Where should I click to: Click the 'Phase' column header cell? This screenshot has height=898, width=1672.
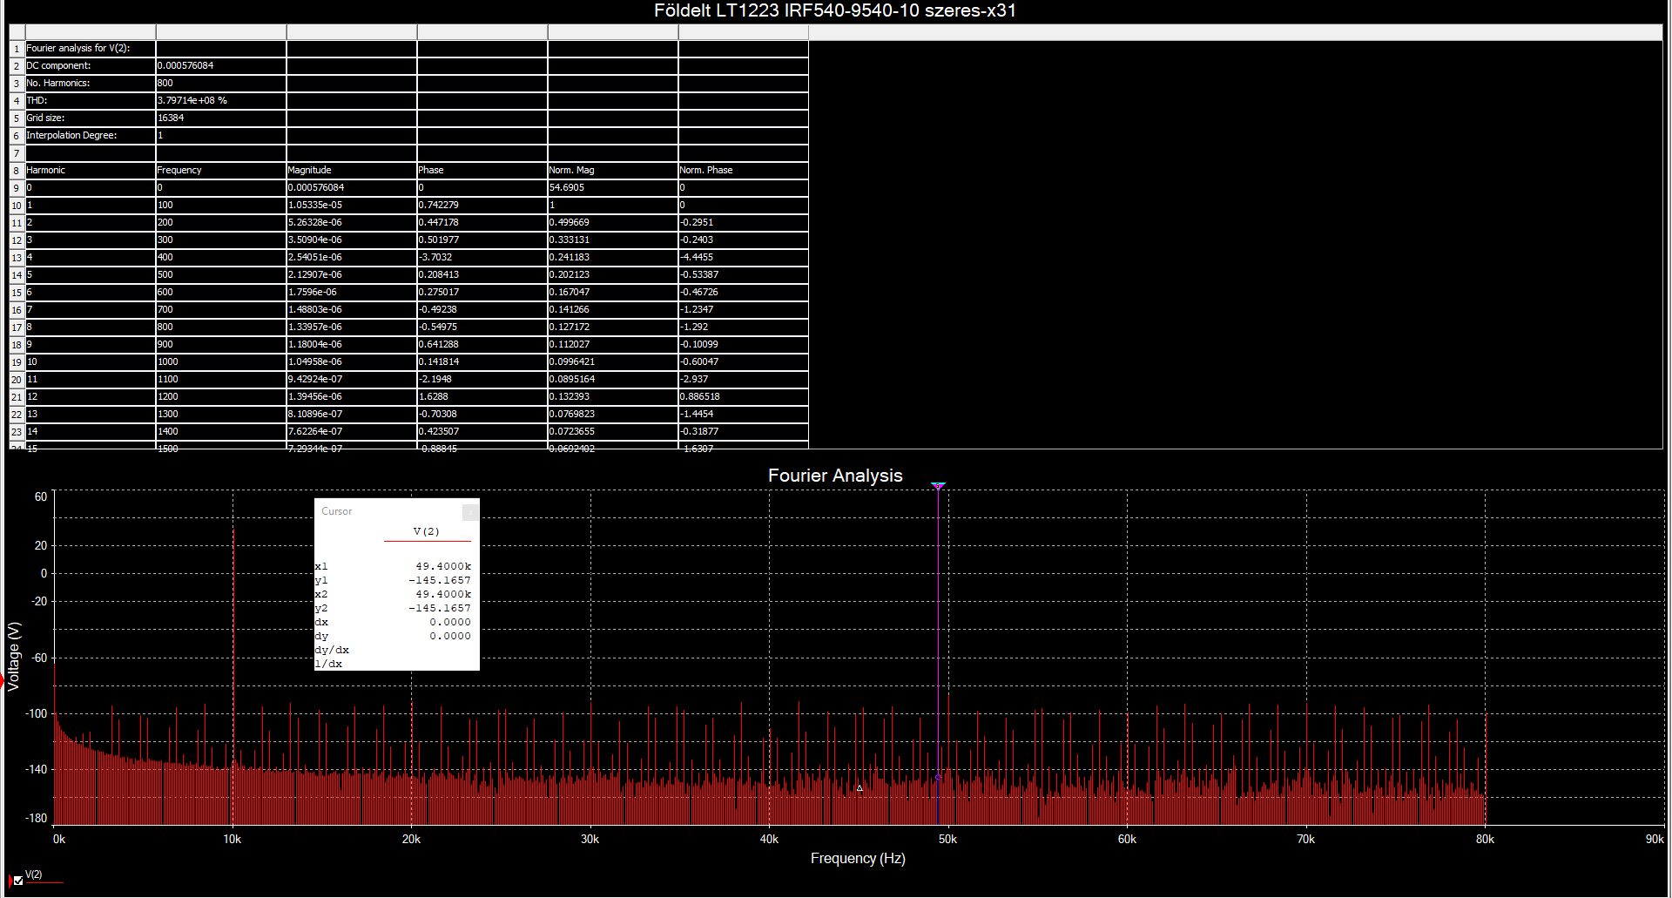(482, 170)
